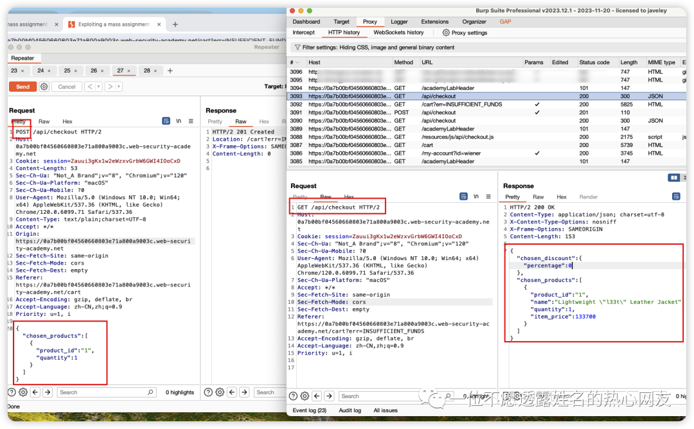
Task: Open the back history dropdown arrow
Action: click(99, 87)
